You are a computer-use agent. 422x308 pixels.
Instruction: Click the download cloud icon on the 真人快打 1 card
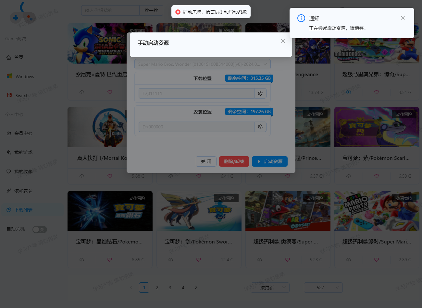pos(82,176)
